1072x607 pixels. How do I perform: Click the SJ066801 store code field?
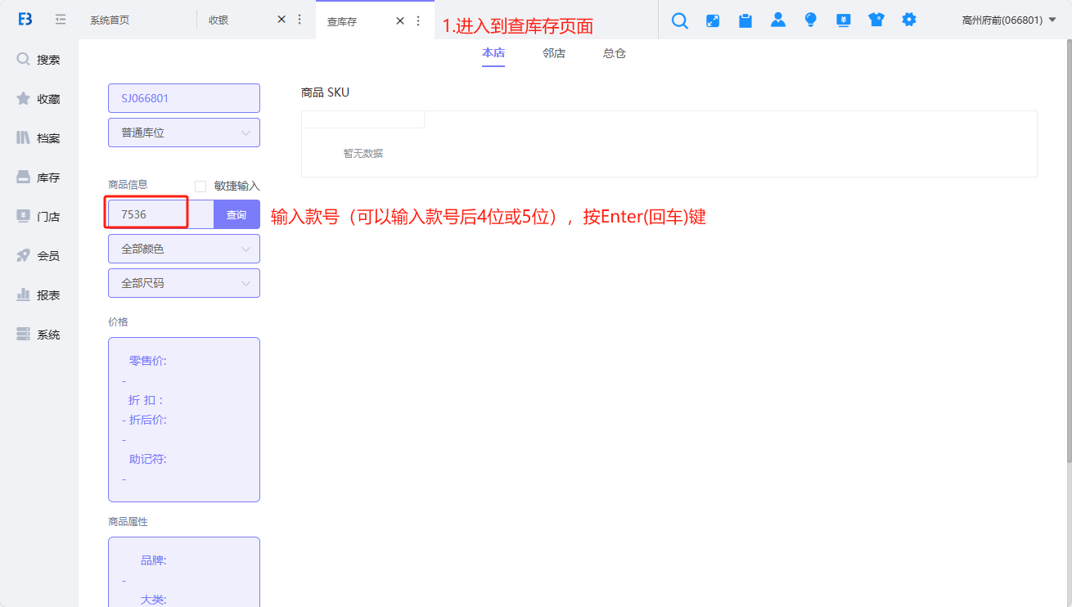tap(184, 98)
